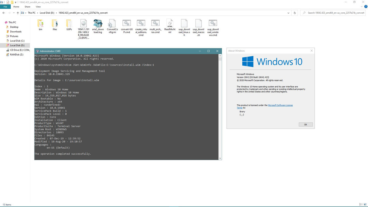Screen dimensions: 368x207
Task: Open the files folder
Action: coord(55,25)
